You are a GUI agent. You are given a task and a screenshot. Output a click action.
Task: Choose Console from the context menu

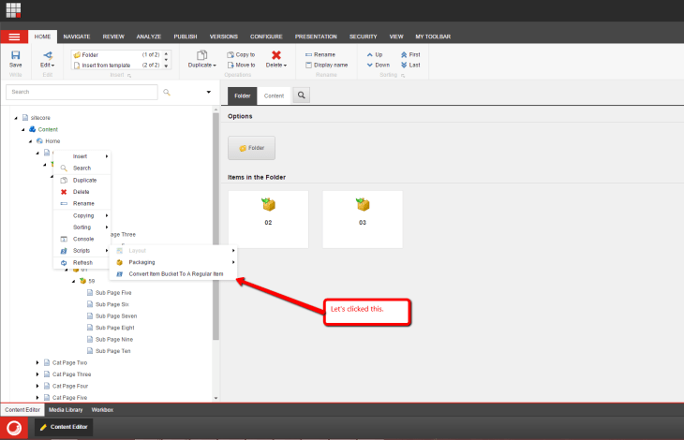point(82,239)
